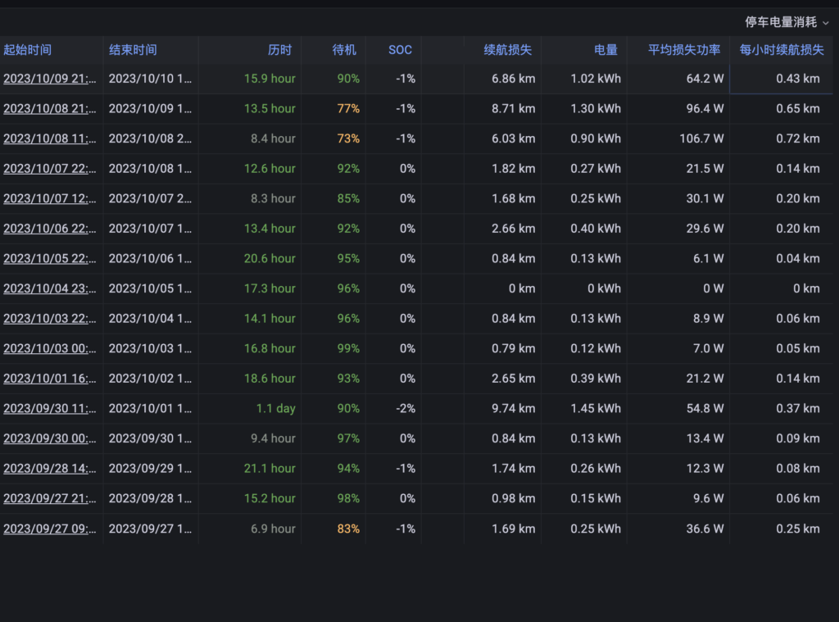Screen dimensions: 839x622
Task: Sort table by the 结束时间 column
Action: pyautogui.click(x=131, y=49)
